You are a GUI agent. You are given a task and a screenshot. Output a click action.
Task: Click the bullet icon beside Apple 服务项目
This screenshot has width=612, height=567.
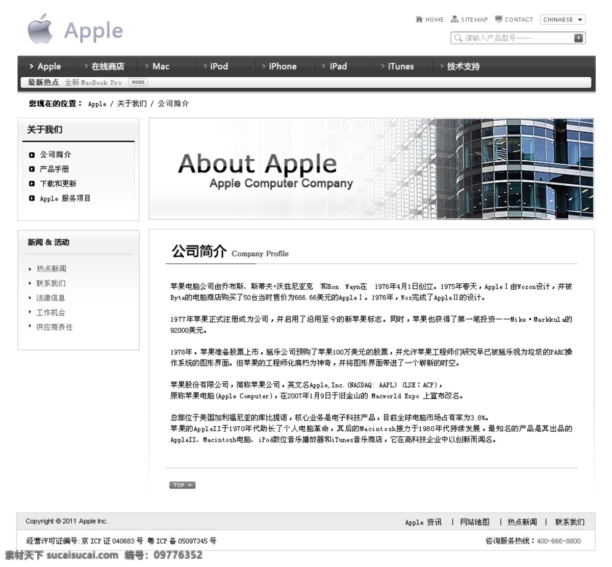pyautogui.click(x=32, y=198)
